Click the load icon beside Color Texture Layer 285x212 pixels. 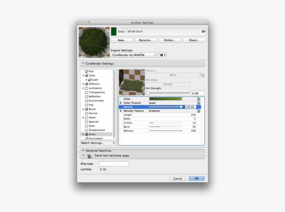[198, 103]
